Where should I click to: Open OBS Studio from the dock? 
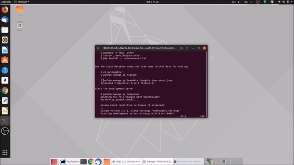click(x=5, y=131)
